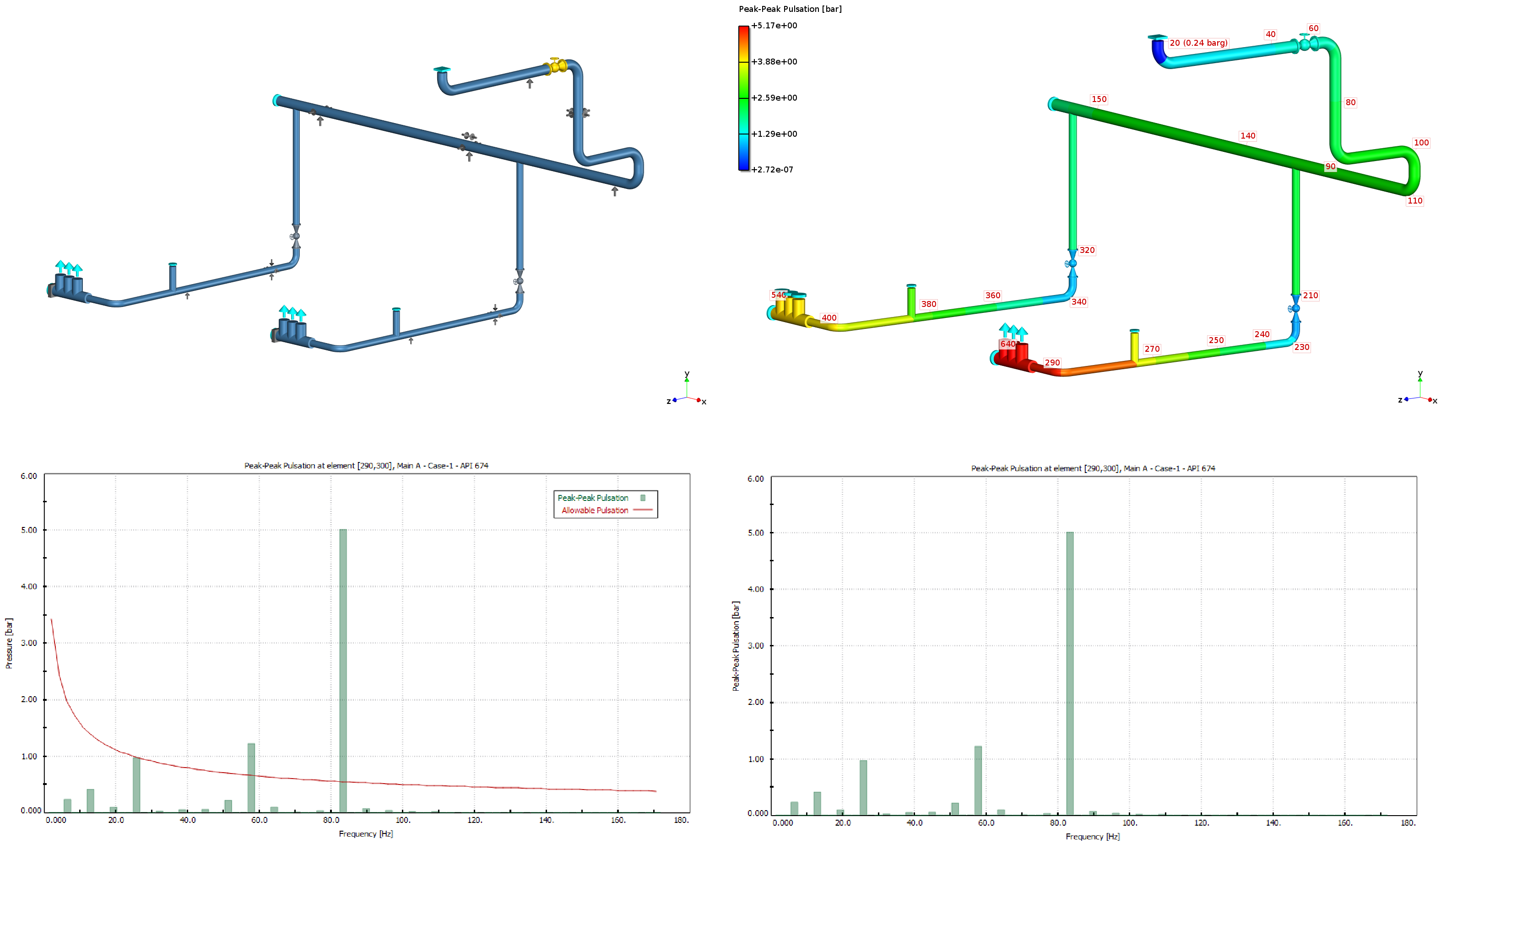This screenshot has width=1538, height=935.
Task: Click node label 140 on green header
Action: (x=1247, y=136)
